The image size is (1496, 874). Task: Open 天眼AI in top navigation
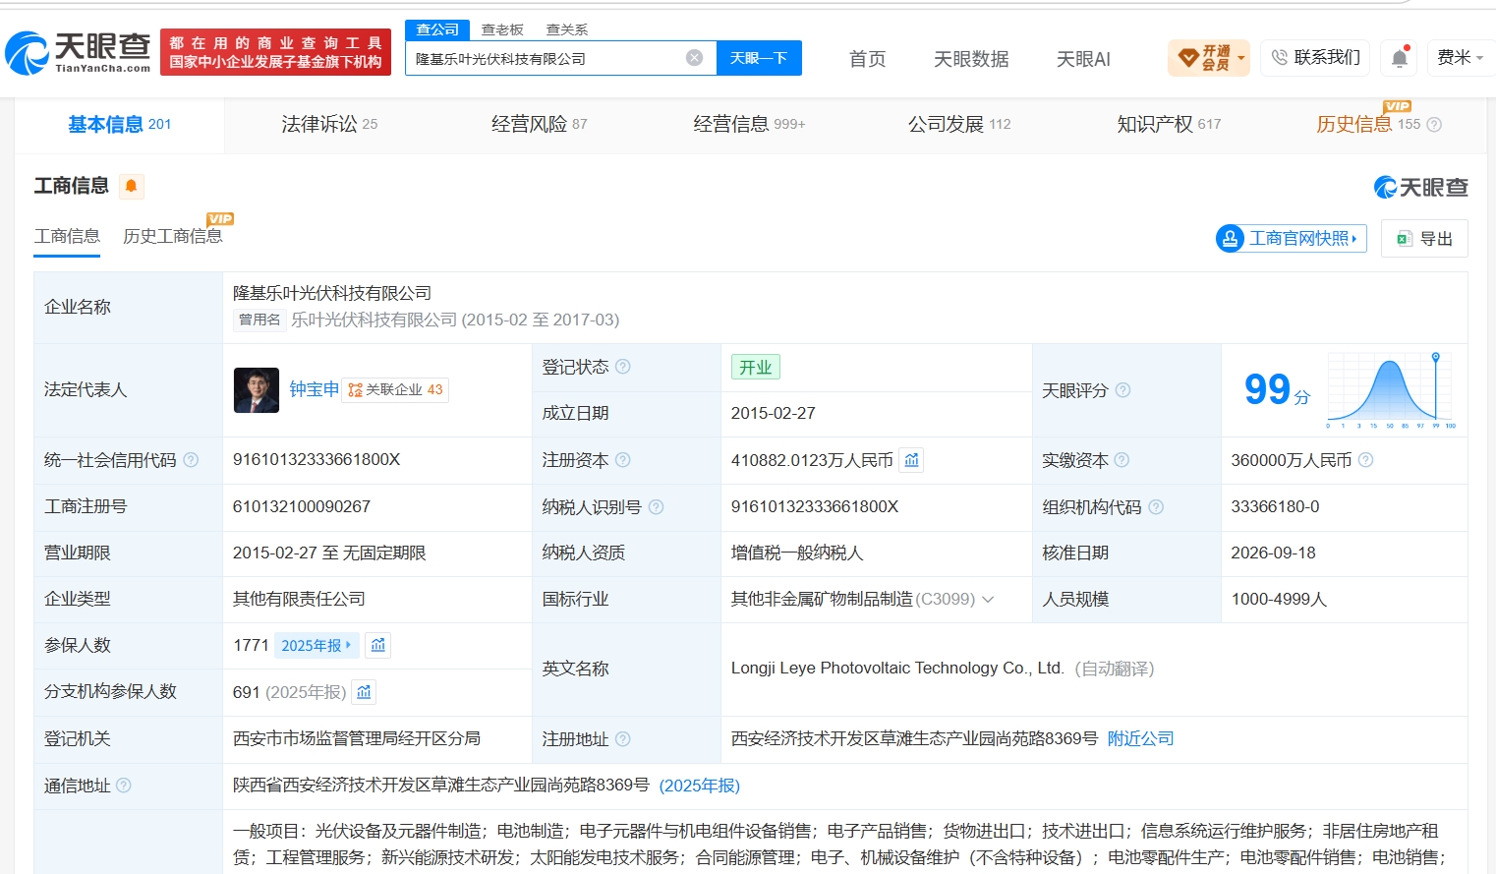(x=1083, y=59)
